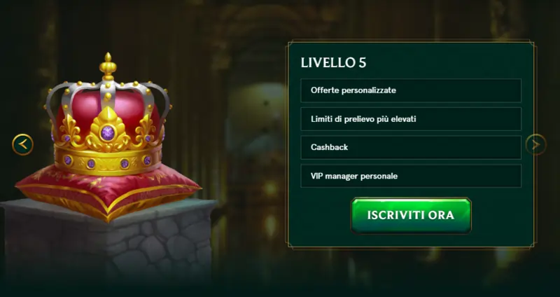This screenshot has height=297, width=560.
Task: Go to the previous VIP level arrow
Action: [x=22, y=144]
